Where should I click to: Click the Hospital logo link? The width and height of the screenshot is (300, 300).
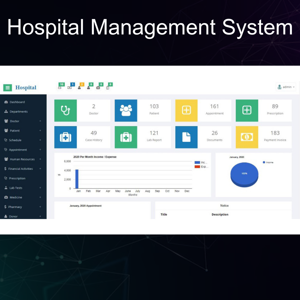point(26,88)
